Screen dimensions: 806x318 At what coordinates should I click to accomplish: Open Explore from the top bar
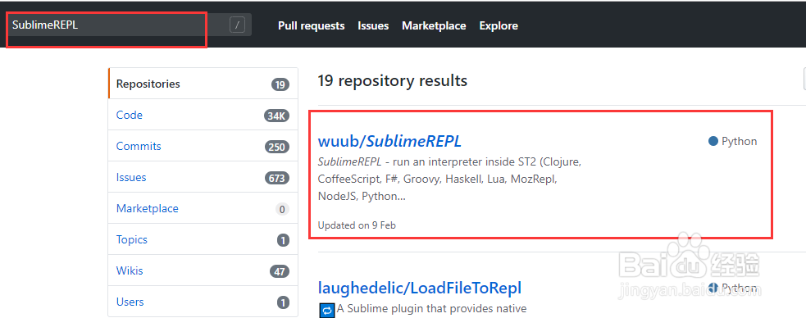[x=499, y=25]
